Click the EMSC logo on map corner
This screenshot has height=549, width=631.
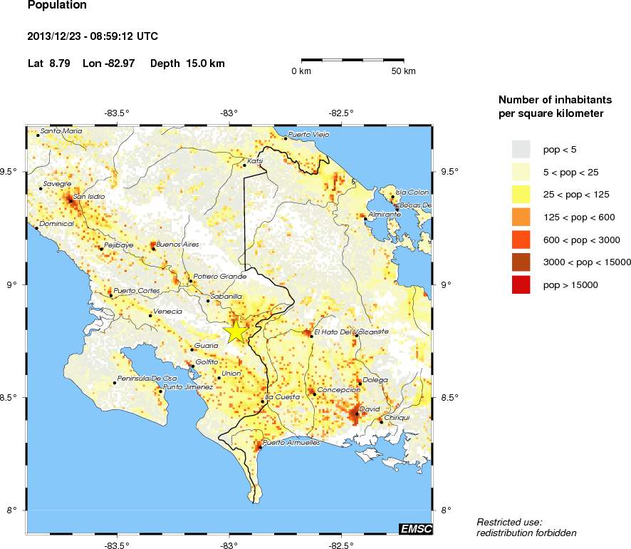[x=416, y=528]
